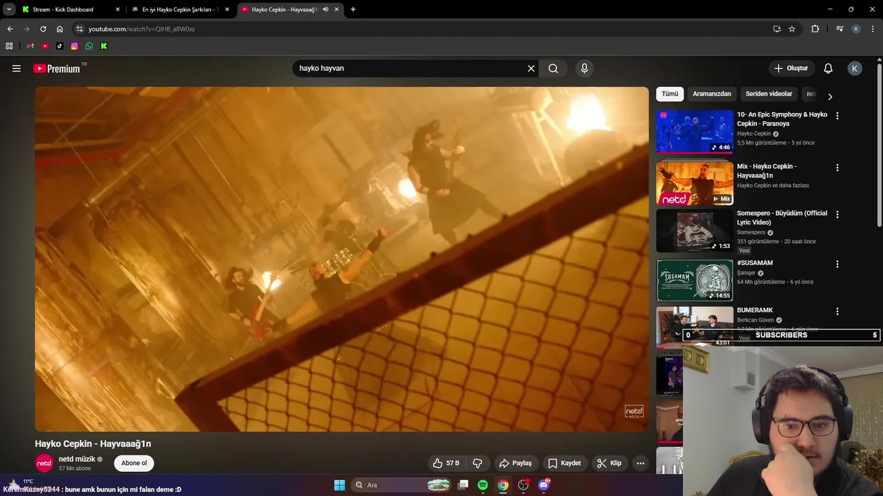Viewport: 883px width, 496px height.
Task: Close the En iyi Hayko Cepkin tab
Action: [227, 10]
